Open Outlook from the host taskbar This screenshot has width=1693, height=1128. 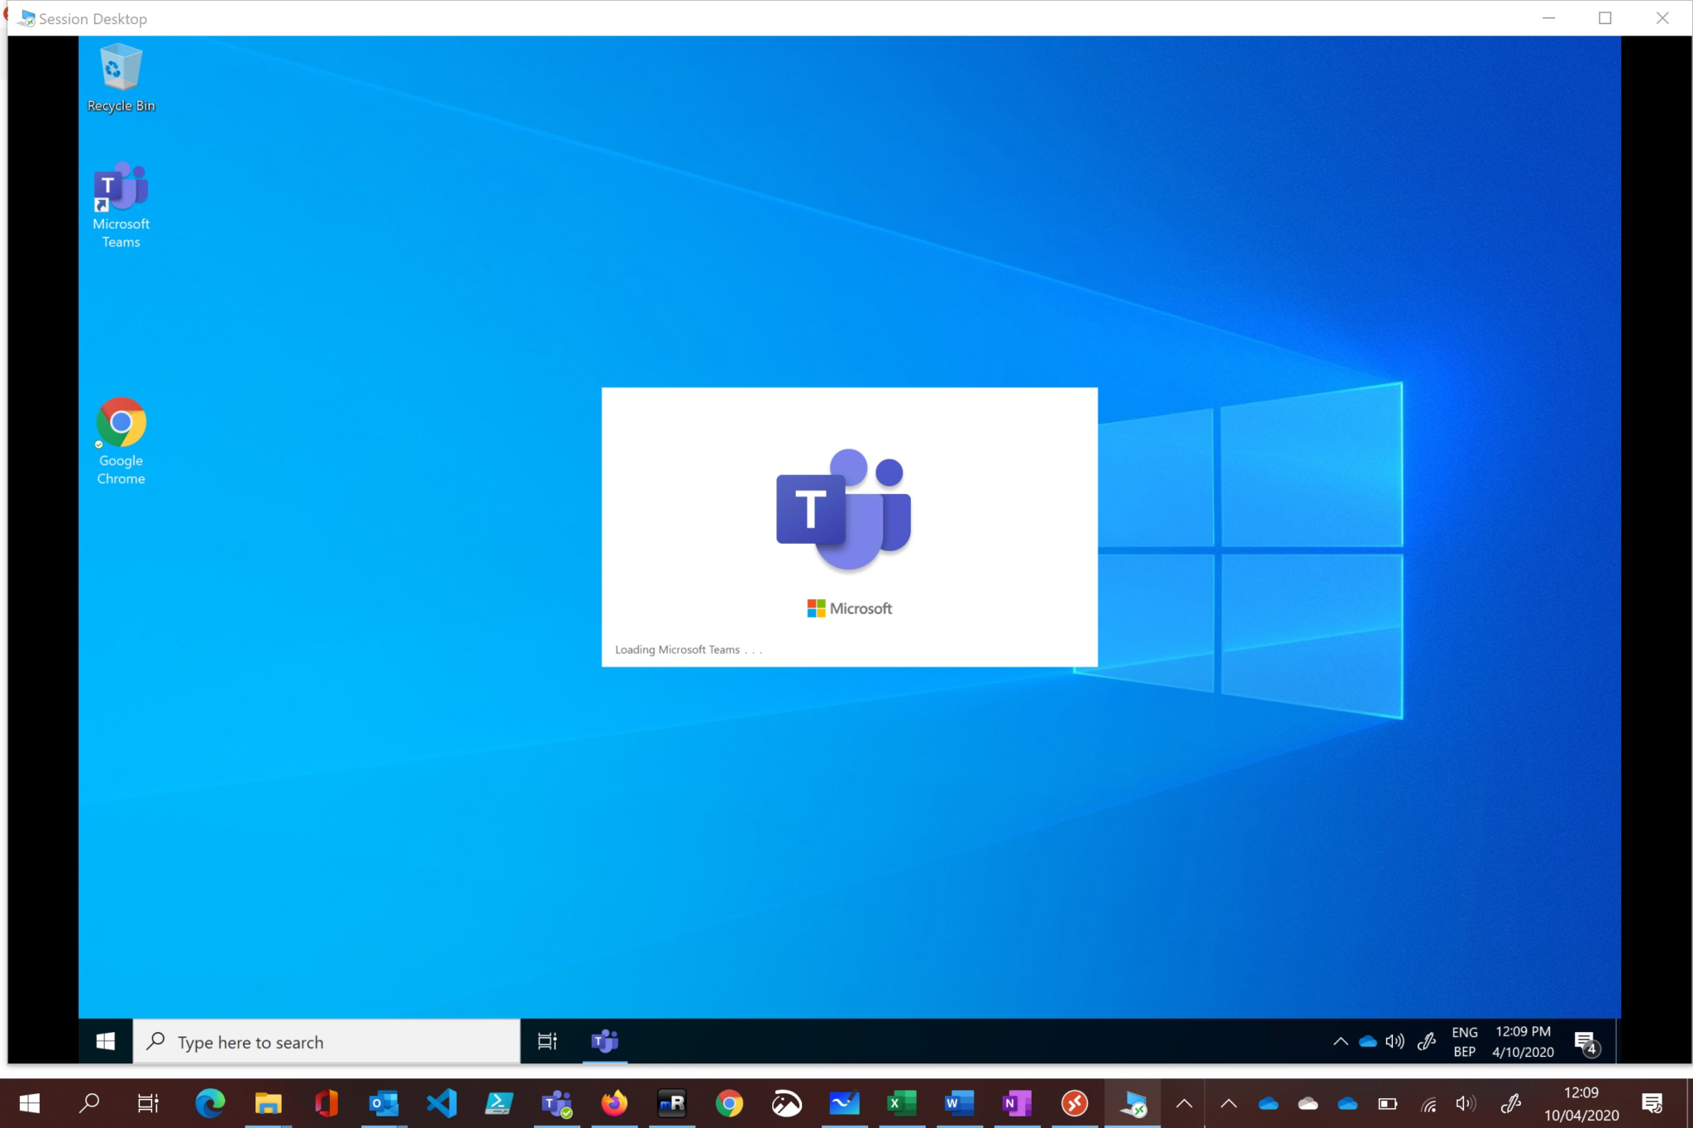pos(384,1103)
